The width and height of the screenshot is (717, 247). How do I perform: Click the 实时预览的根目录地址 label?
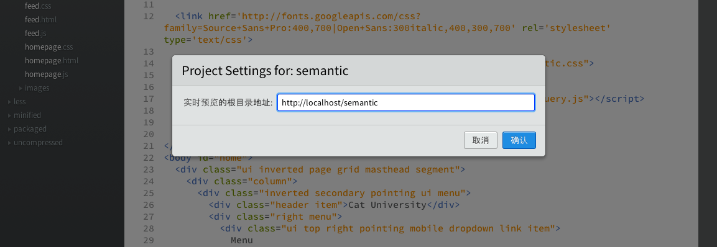[x=228, y=103]
